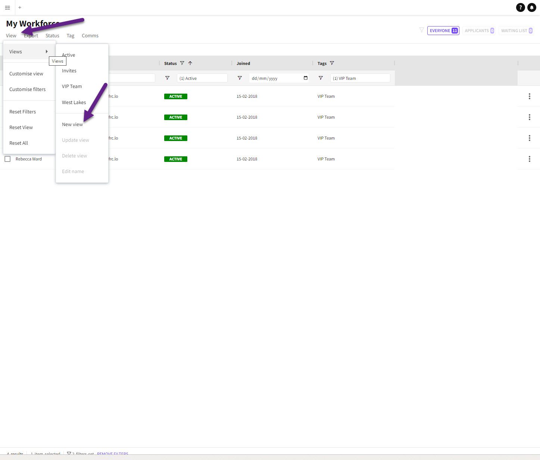Viewport: 540px width, 460px height.
Task: Click the calendar icon in Joined filter
Action: (306, 78)
